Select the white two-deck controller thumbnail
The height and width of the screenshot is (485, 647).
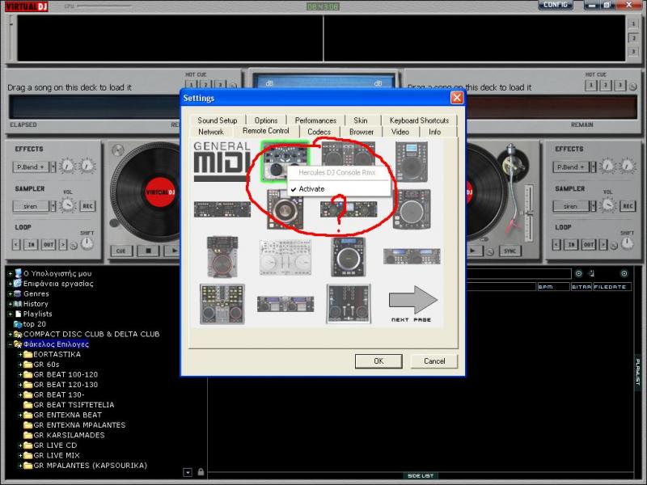285,257
